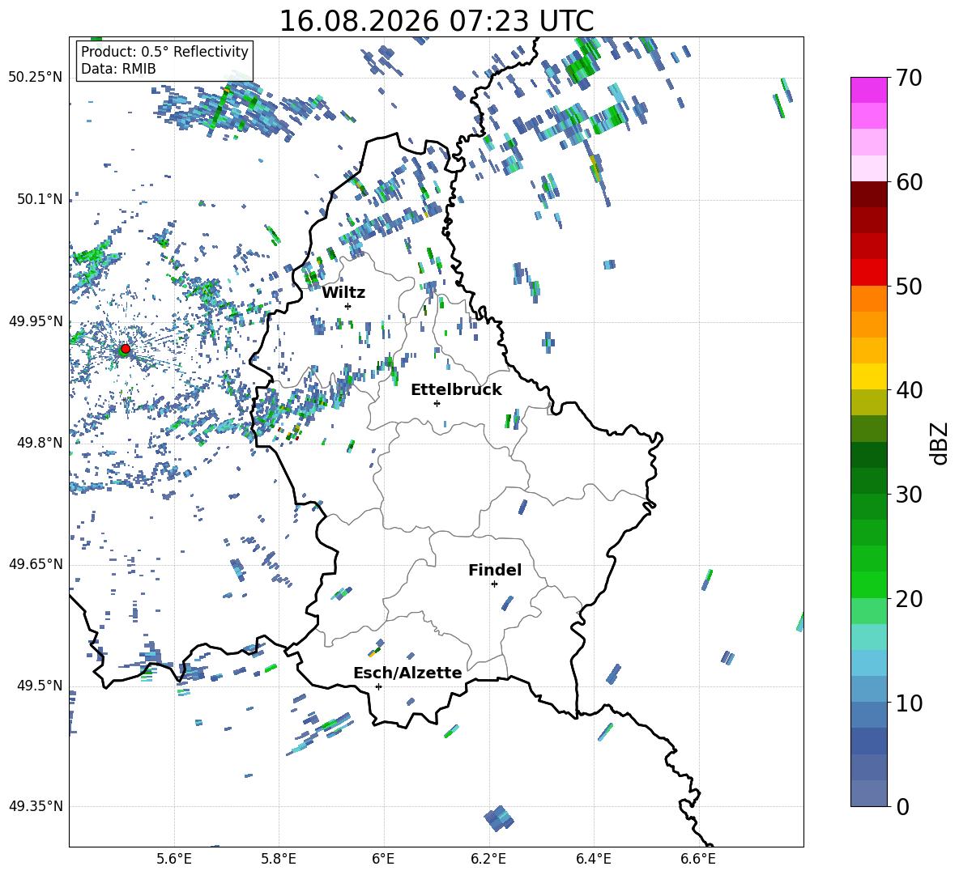Click the Findel station cross marker
Screen dimensions: 959x875
tap(494, 584)
